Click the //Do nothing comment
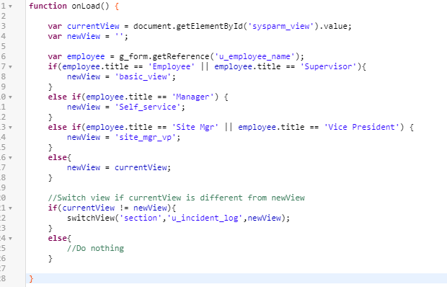Image resolution: width=447 pixels, height=287 pixels. [95, 248]
